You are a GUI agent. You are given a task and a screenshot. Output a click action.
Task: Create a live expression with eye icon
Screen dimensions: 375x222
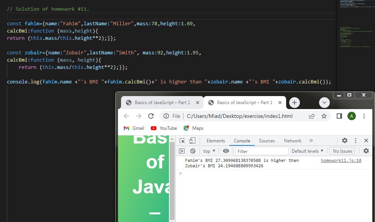pyautogui.click(x=226, y=151)
